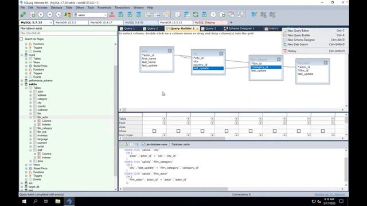Tick the Show checkbox in fourth grid column
The height and width of the screenshot is (206, 367).
(x=227, y=131)
